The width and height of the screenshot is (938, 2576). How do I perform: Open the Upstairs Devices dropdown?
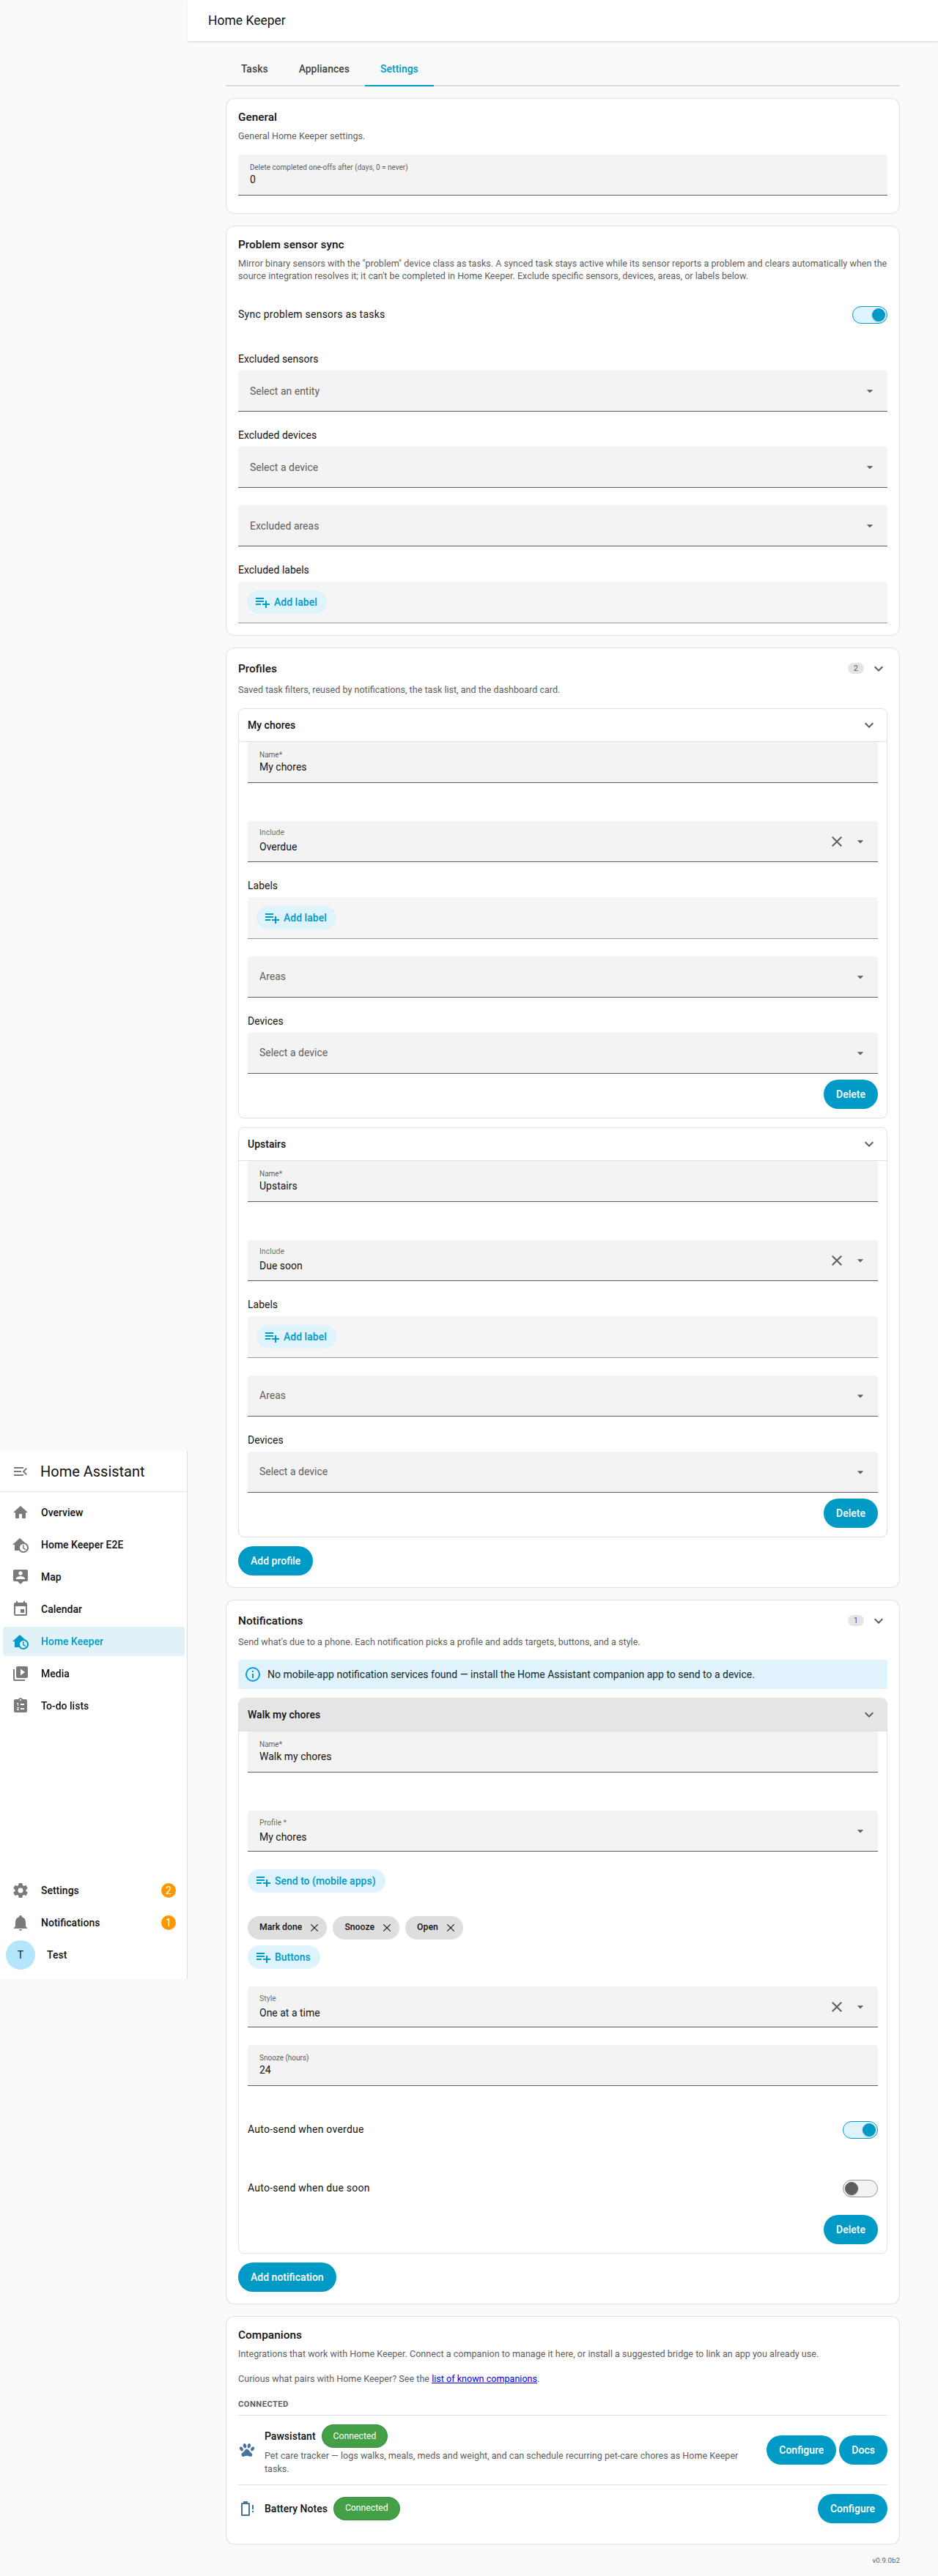[562, 1471]
